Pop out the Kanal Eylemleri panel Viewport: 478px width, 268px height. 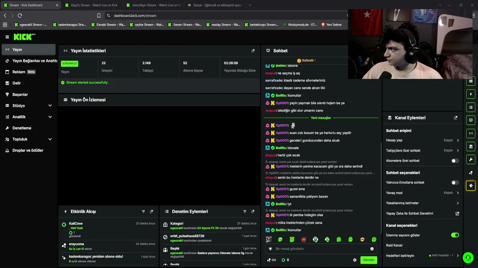point(456,118)
